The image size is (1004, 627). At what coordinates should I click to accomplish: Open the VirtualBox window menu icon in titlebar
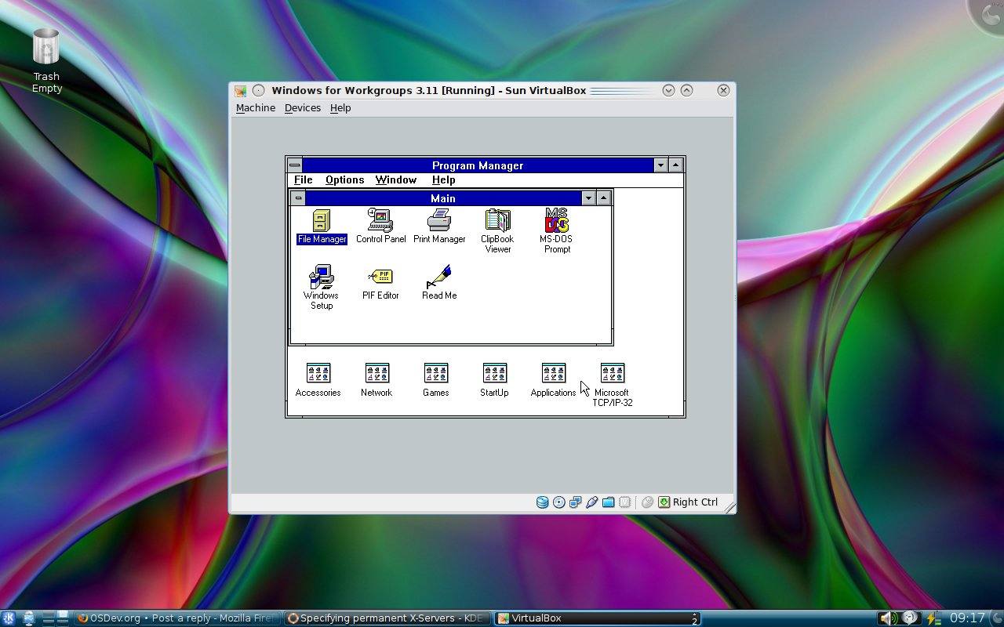(240, 91)
